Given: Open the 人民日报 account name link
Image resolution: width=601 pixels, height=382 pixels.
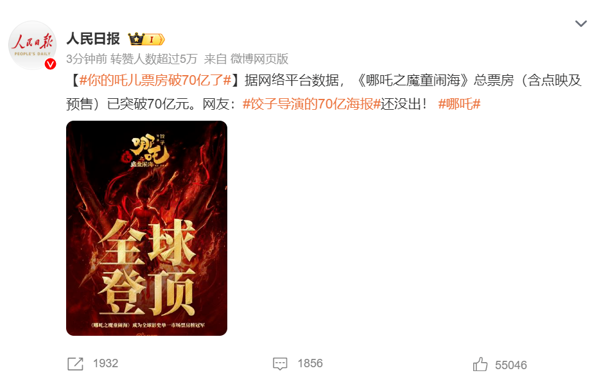Looking at the screenshot, I should pos(93,39).
